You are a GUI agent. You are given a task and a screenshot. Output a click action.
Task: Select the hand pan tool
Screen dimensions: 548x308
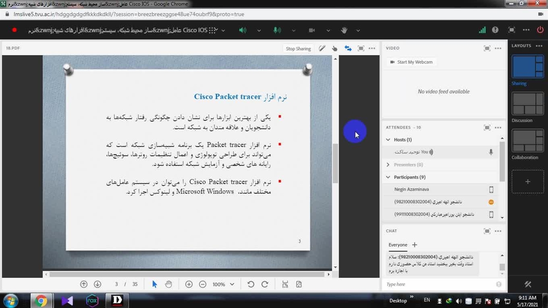coord(169,284)
